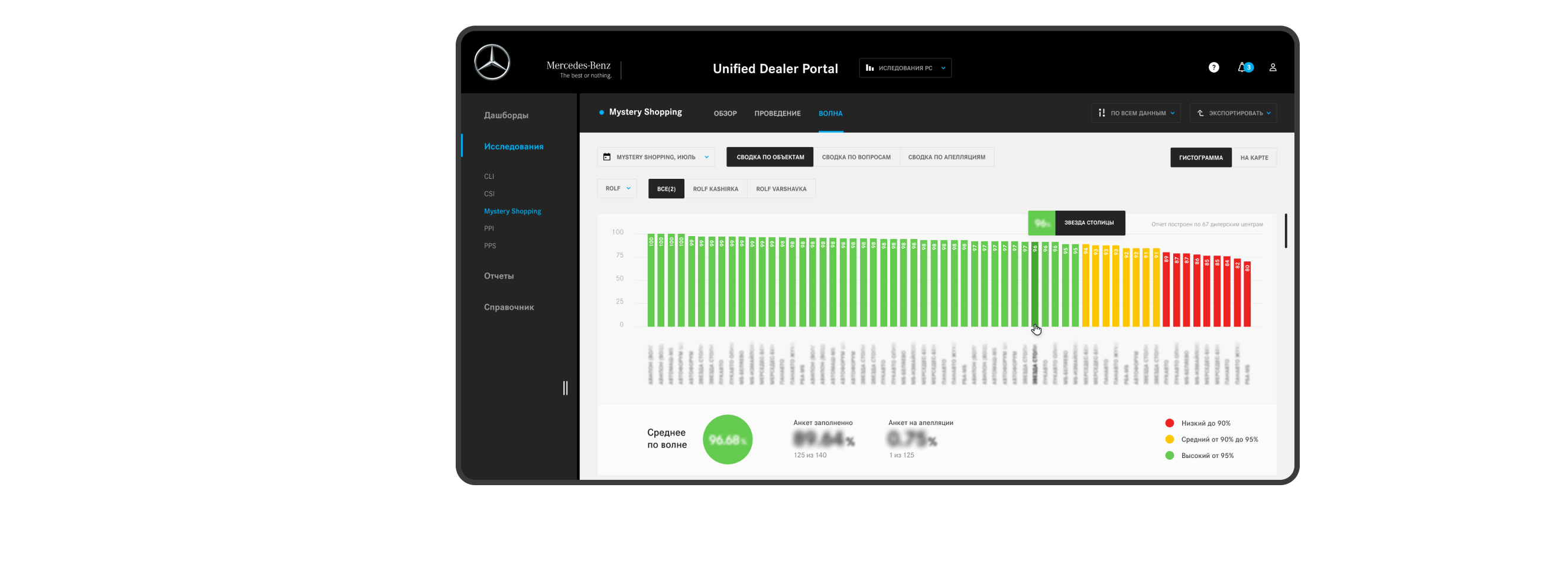This screenshot has width=1561, height=579.
Task: Click the highlighted dark green 96 bar
Action: [x=1034, y=284]
